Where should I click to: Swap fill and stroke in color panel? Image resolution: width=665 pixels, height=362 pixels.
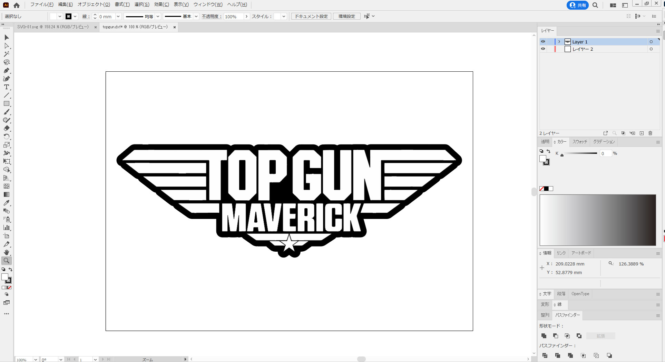point(548,151)
